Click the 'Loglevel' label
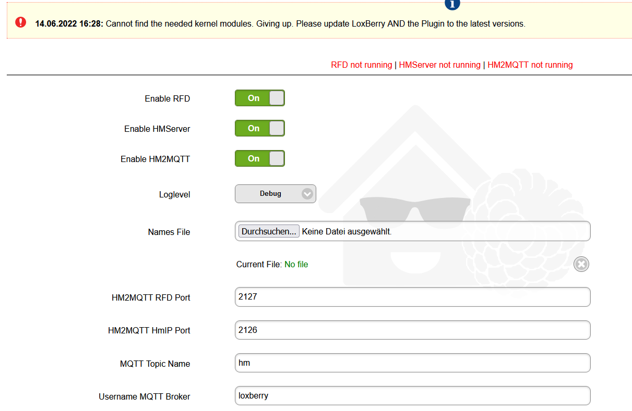The width and height of the screenshot is (632, 411). [175, 195]
